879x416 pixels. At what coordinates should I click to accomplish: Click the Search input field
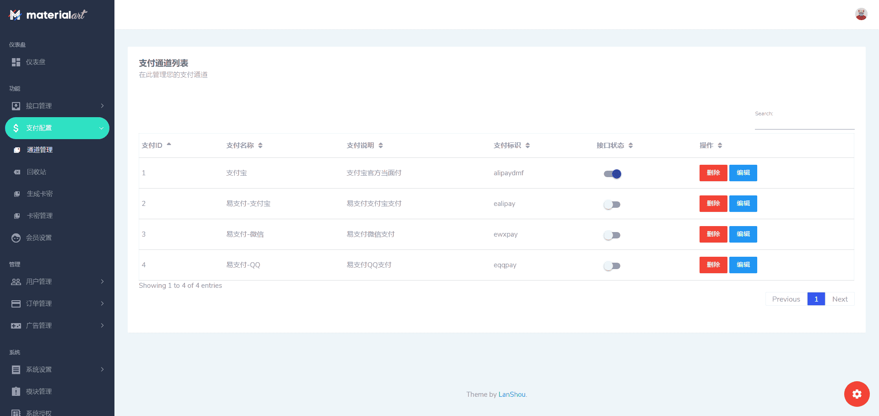pos(804,124)
